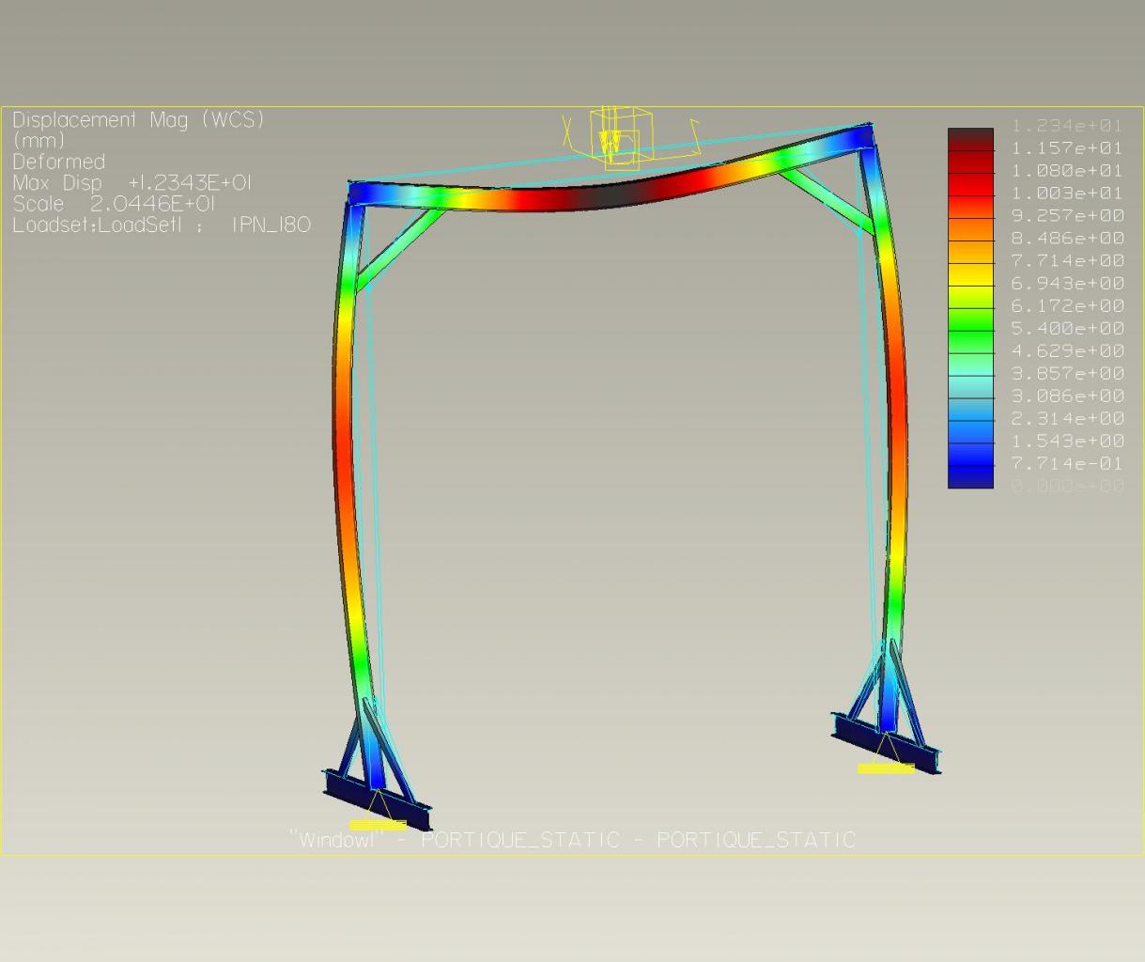This screenshot has height=962, width=1145.
Task: Click the 'Max Disp +1.2343E+01' text
Action: (132, 183)
